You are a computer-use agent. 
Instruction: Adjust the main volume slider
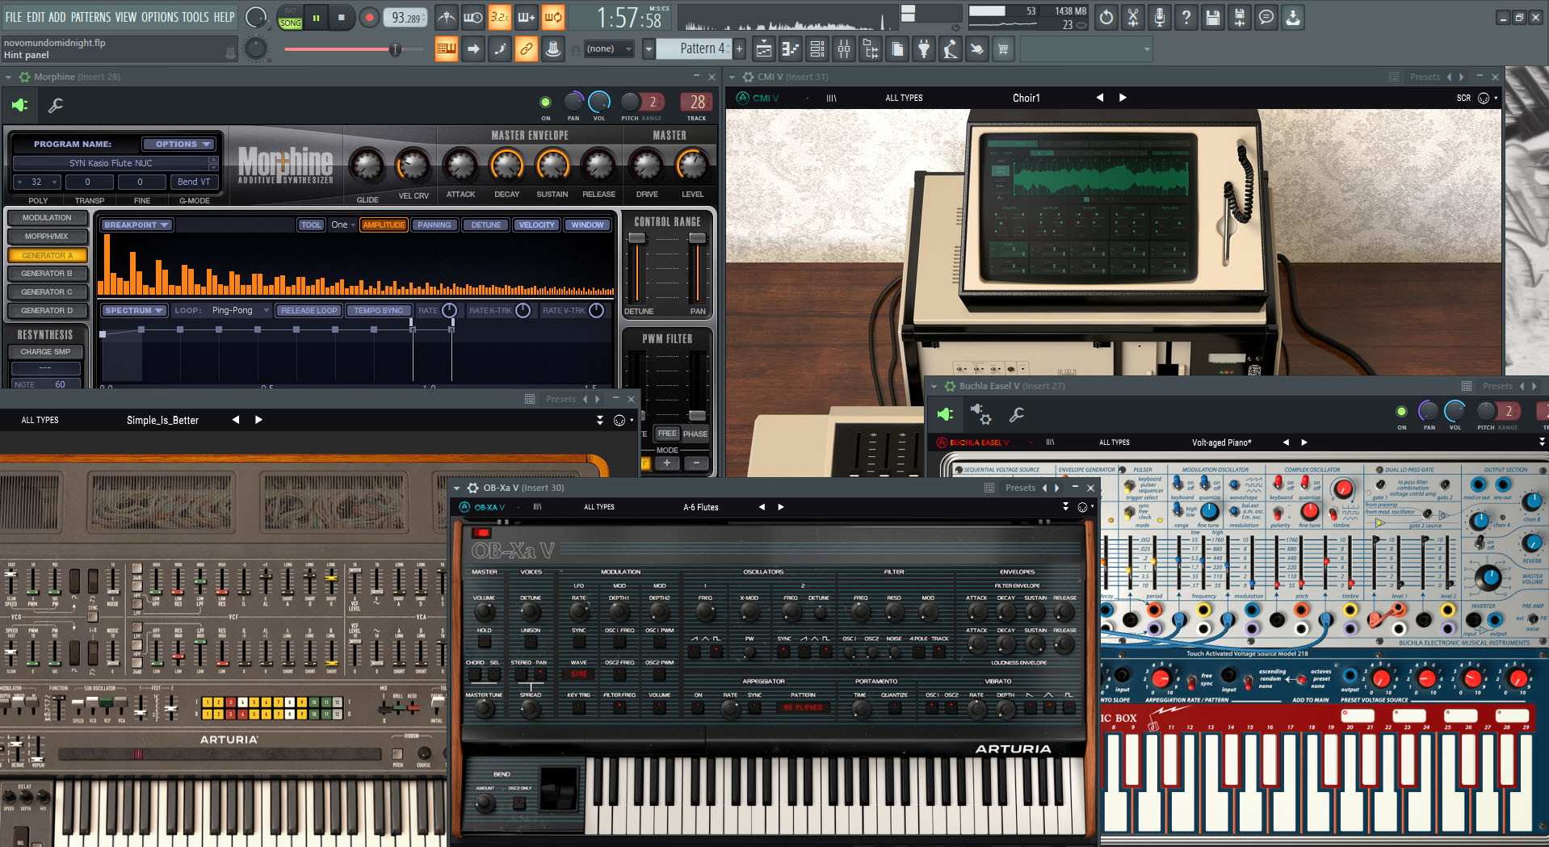[395, 49]
